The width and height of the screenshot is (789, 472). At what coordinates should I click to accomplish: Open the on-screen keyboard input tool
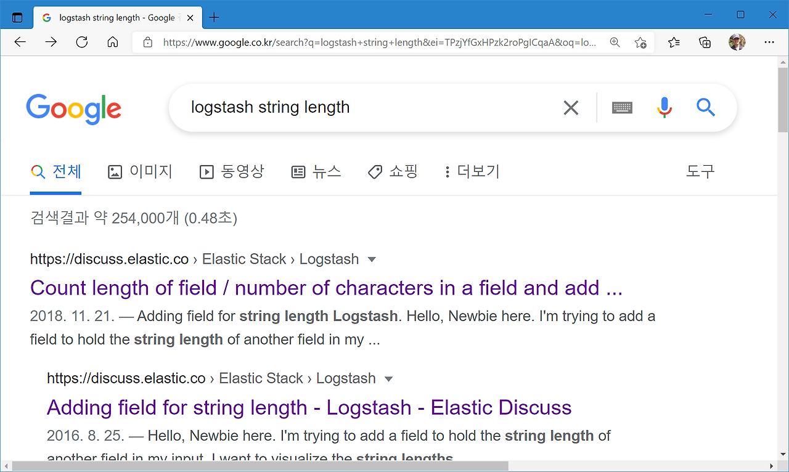point(622,108)
